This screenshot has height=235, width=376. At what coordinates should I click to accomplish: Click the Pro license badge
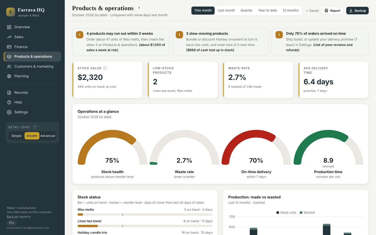coord(11,223)
